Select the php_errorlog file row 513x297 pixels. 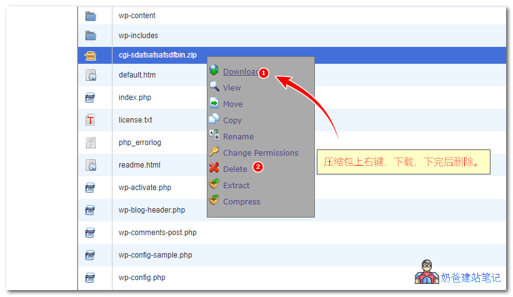point(140,143)
